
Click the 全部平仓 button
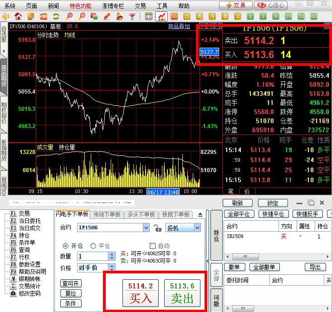239,214
